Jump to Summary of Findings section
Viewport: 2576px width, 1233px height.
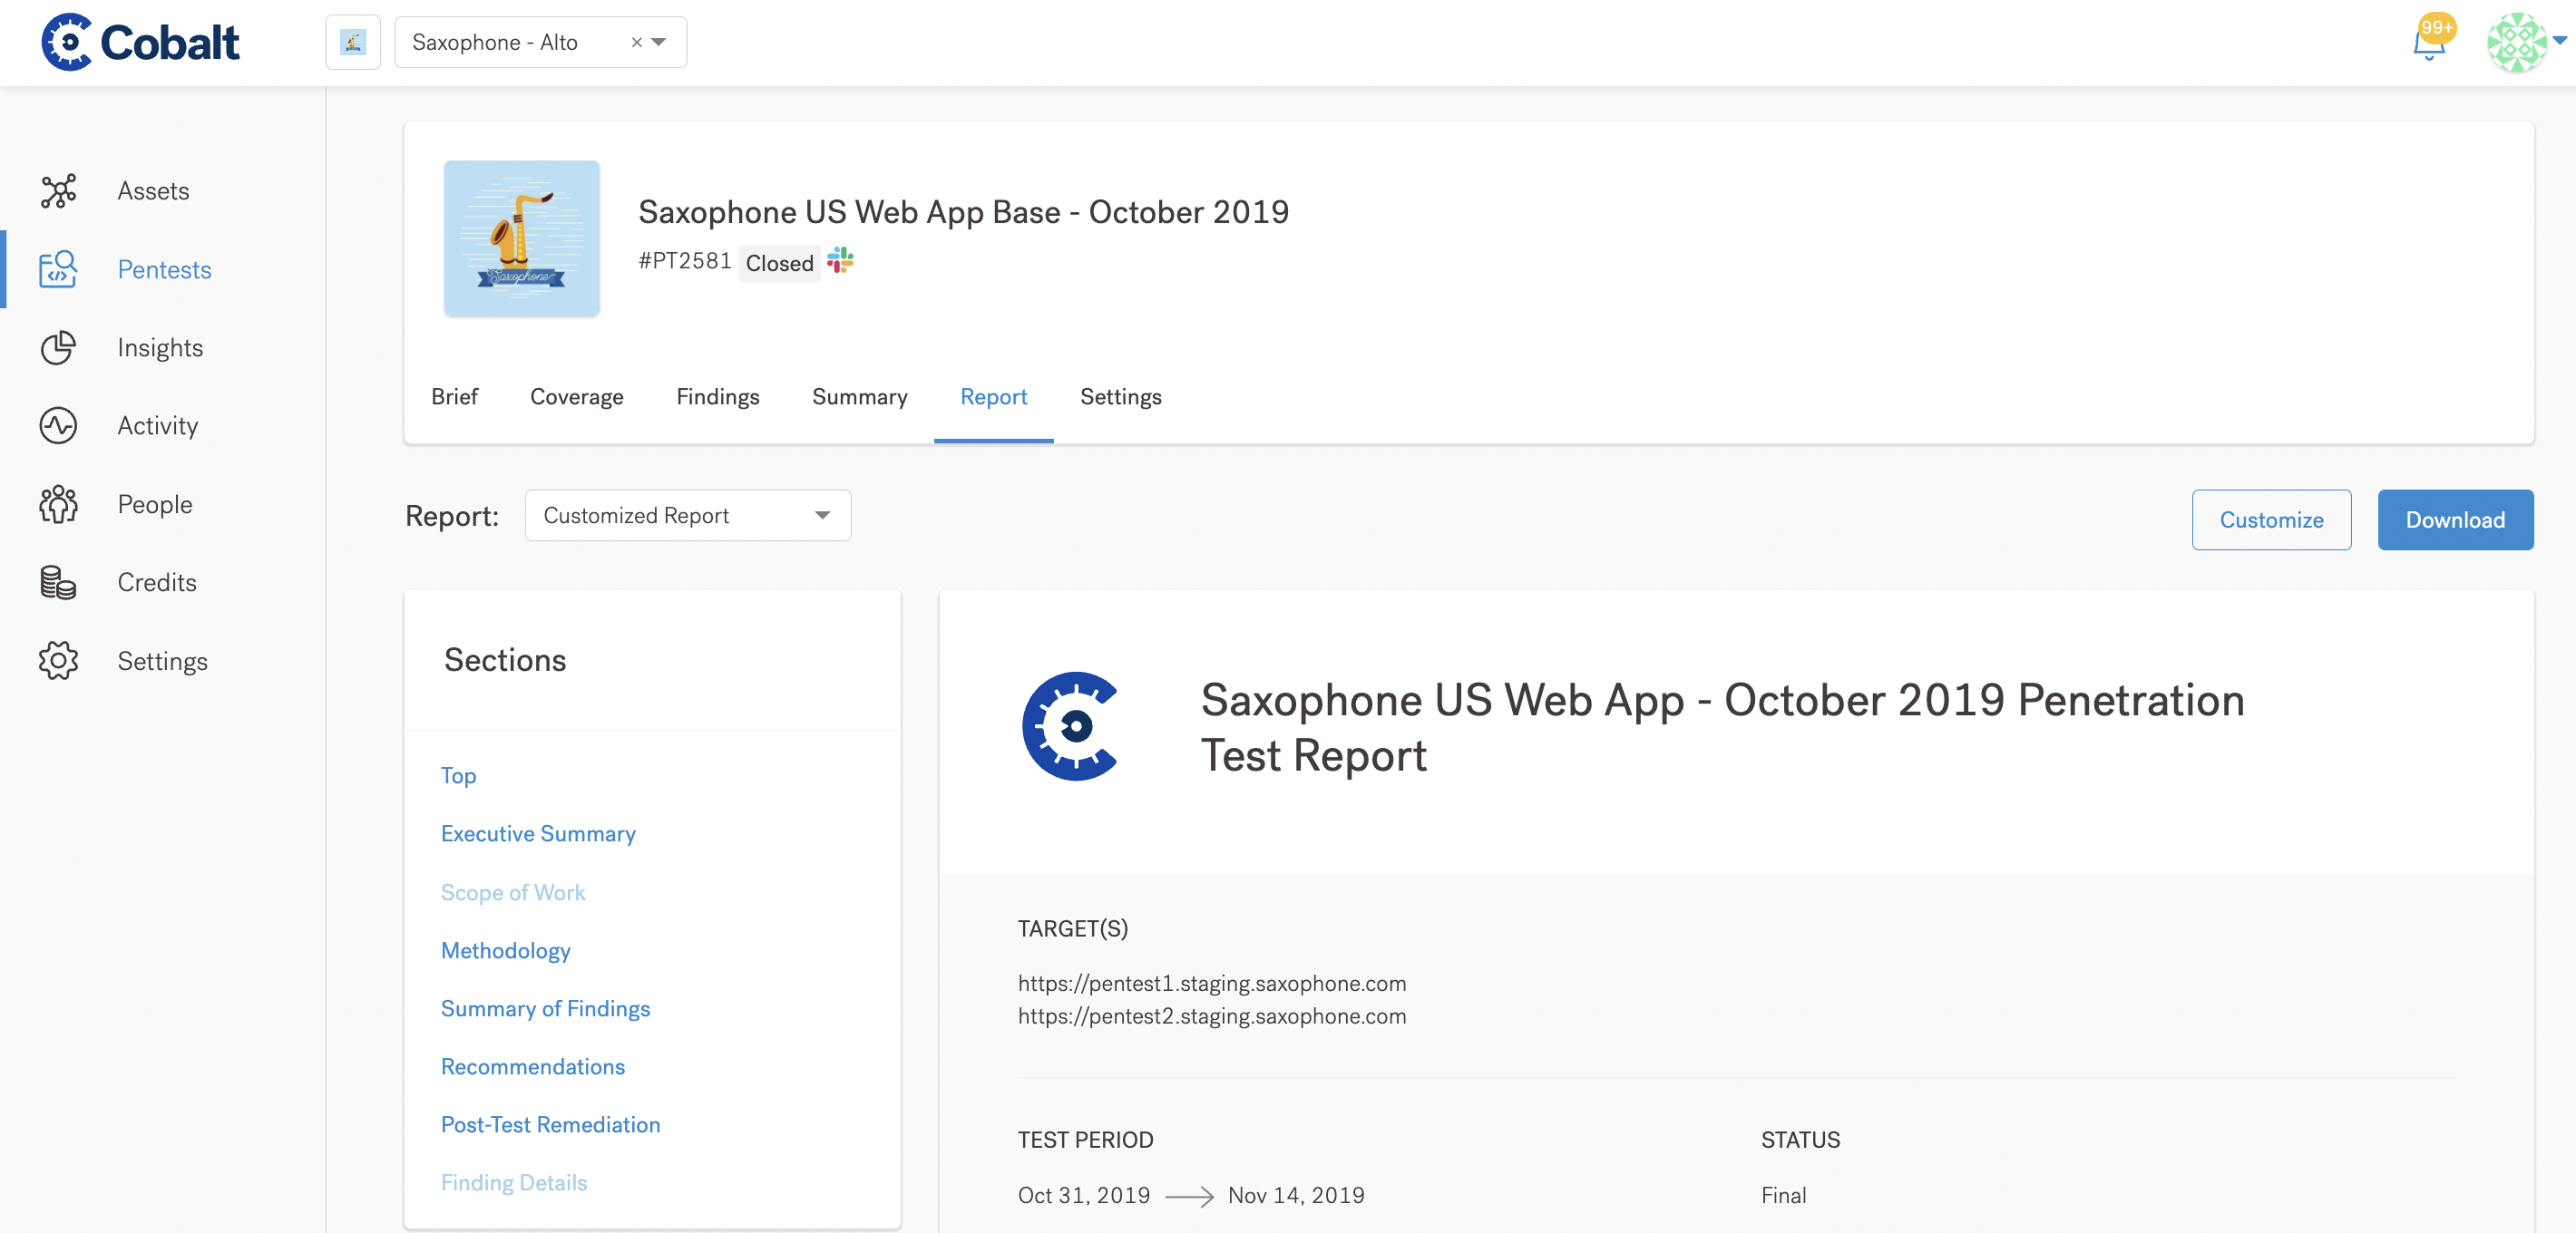546,1008
